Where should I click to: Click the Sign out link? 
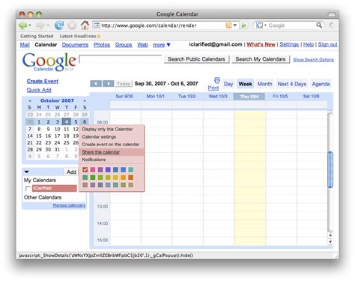tap(327, 44)
